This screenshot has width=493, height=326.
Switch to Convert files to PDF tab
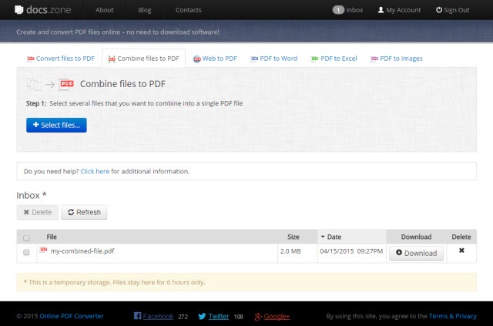[x=61, y=59]
